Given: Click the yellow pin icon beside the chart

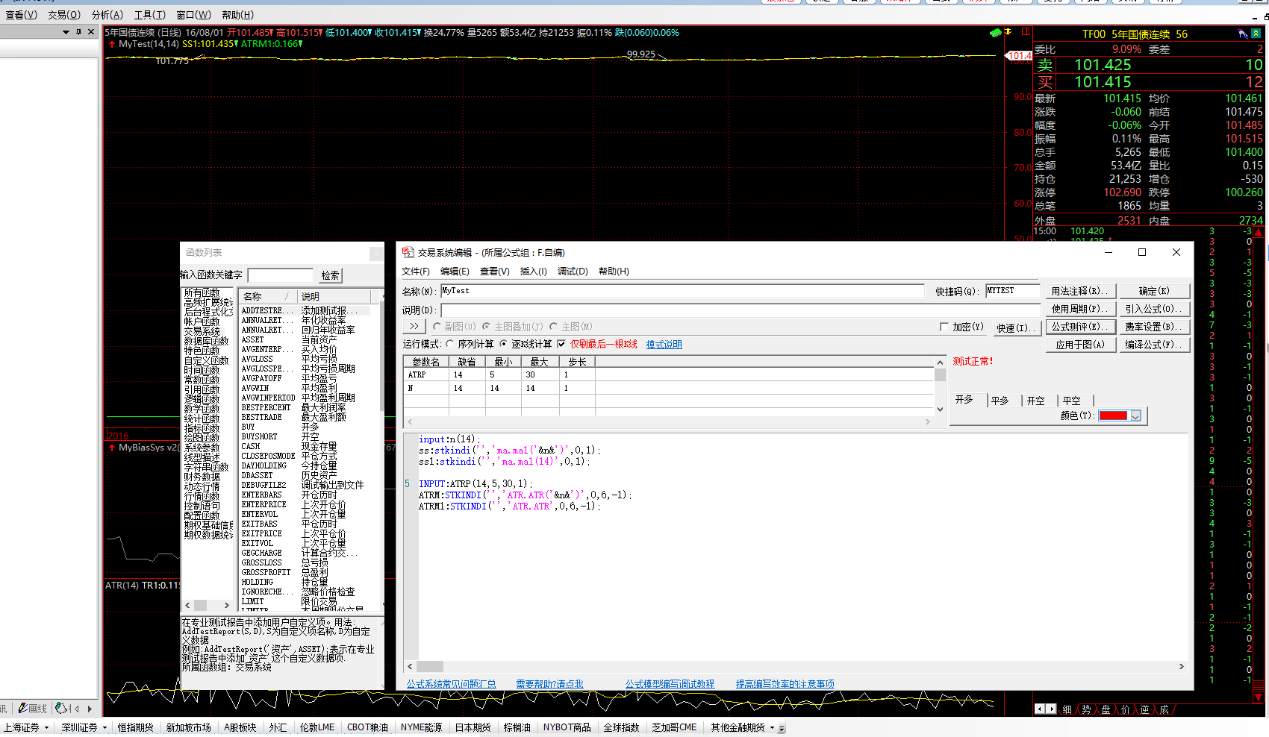Looking at the screenshot, I should [x=1008, y=32].
